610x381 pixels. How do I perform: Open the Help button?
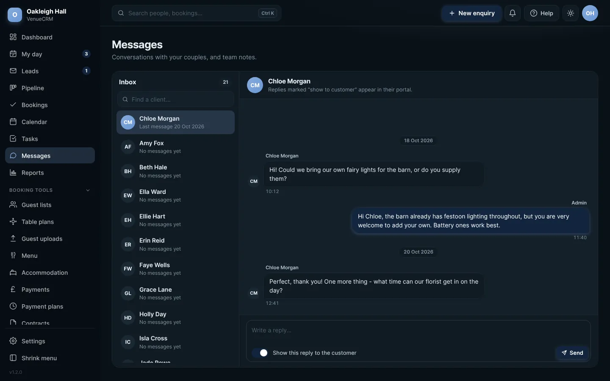(x=542, y=13)
